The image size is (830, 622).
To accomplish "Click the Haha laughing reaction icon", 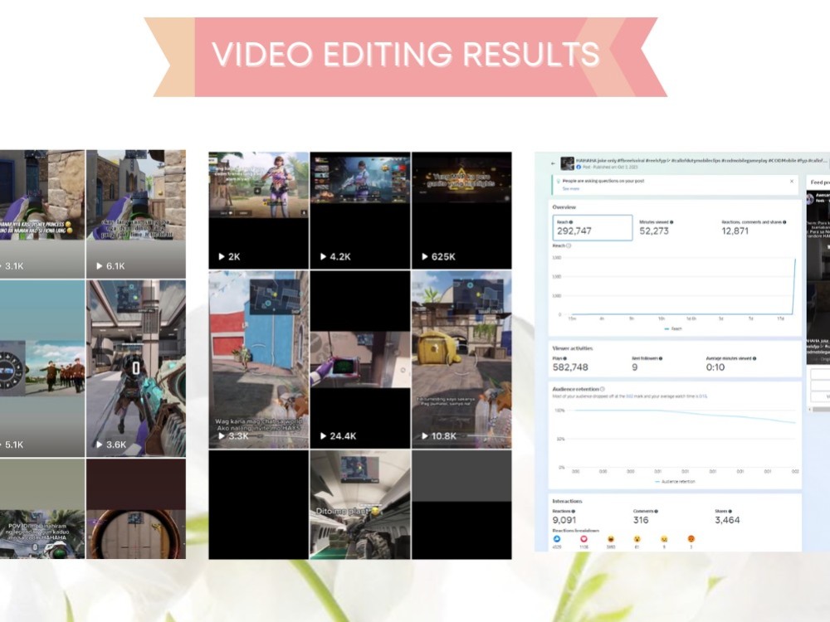I will (x=611, y=539).
